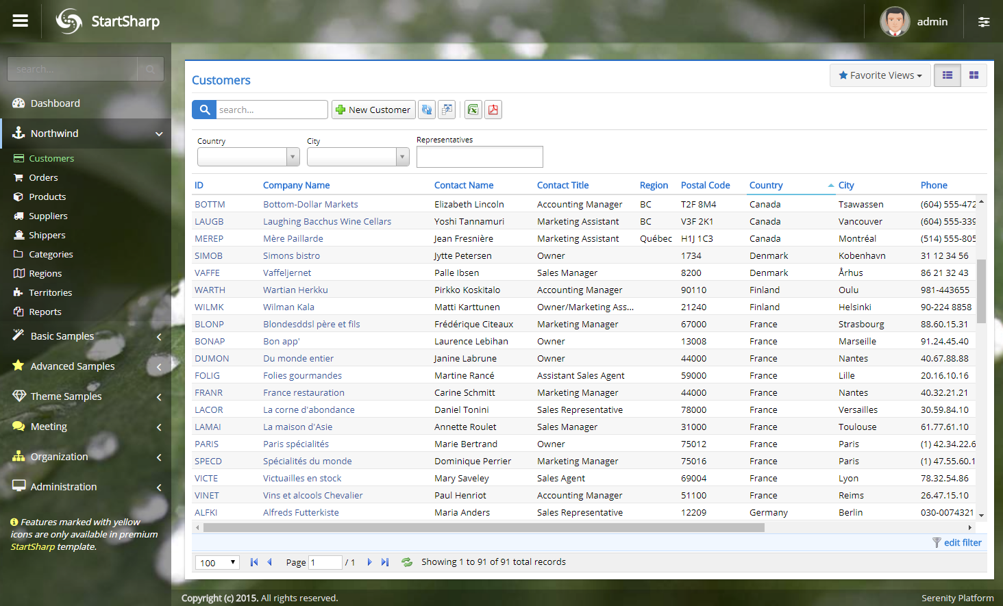Click the horizontal scrollbar below the grid
Viewport: 1003px width, 606px height.
(x=483, y=527)
